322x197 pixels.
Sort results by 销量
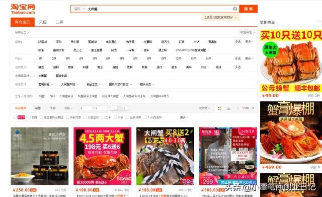(38, 108)
